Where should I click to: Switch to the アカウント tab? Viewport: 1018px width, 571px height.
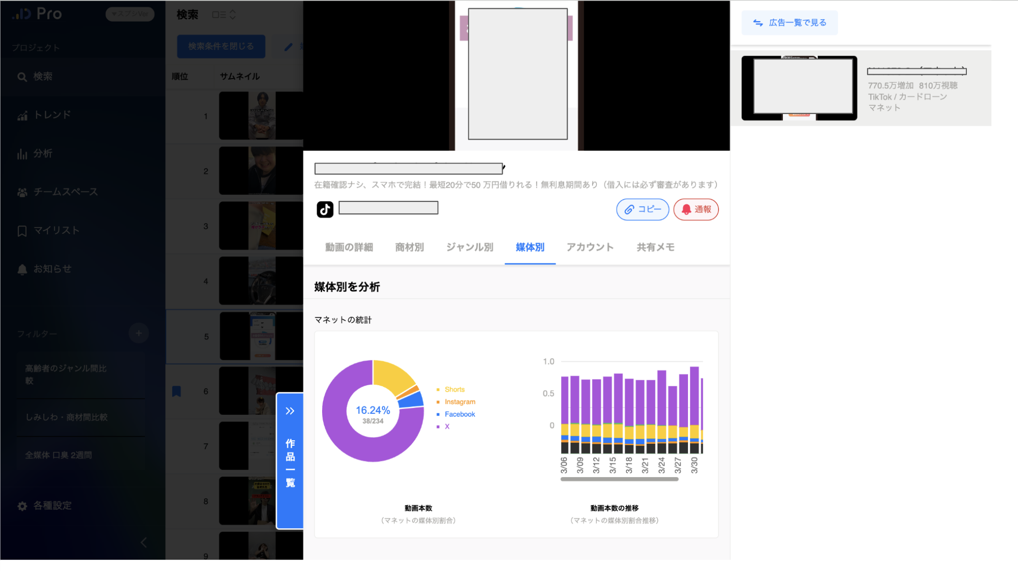point(590,247)
